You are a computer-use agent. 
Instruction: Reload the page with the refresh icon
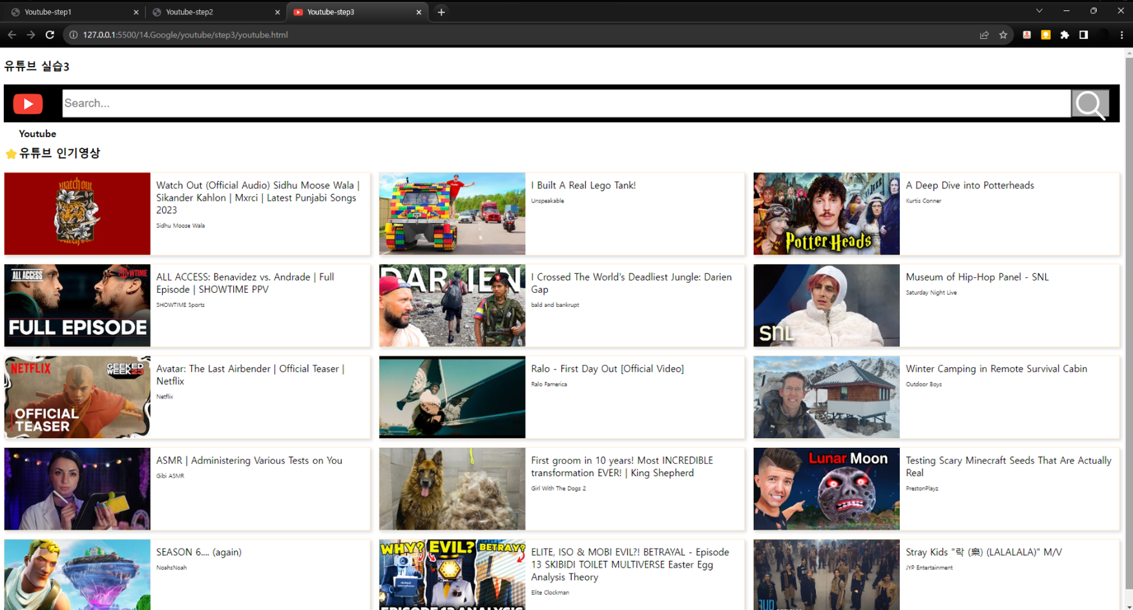point(50,35)
